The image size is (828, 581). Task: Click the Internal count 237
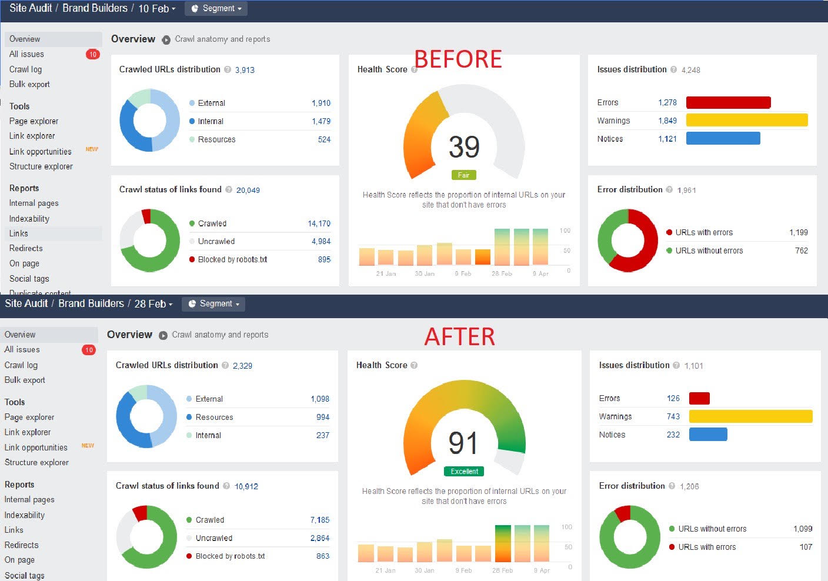[323, 435]
